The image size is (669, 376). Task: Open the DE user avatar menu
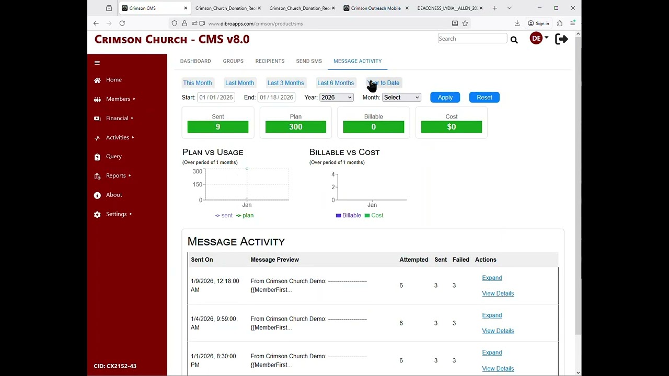tap(539, 39)
